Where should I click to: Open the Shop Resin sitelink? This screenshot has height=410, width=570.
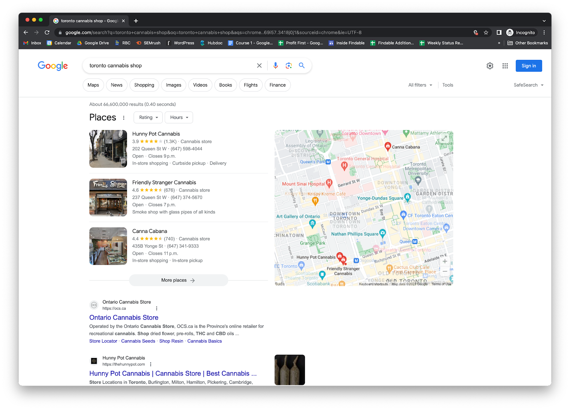click(x=171, y=341)
